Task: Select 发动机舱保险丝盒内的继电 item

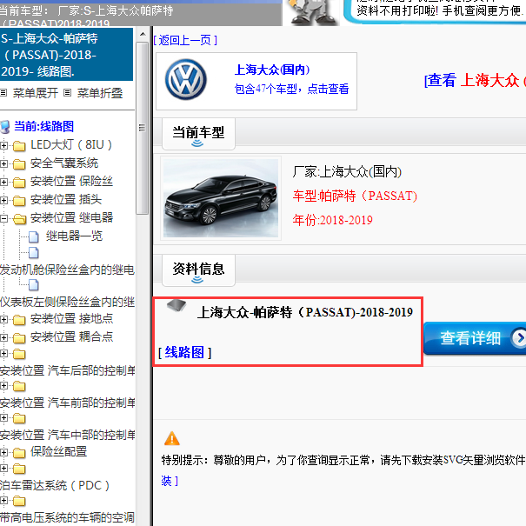Action: (67, 270)
